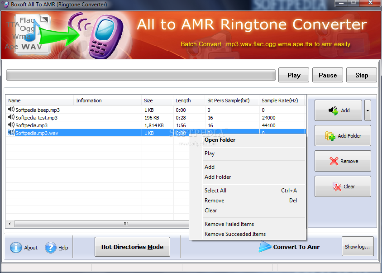The height and width of the screenshot is (273, 382).
Task: Sort by Length column header
Action: (189, 101)
